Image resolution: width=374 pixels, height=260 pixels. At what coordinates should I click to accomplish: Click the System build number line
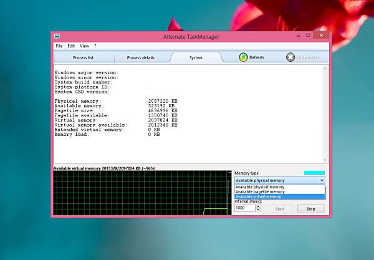(84, 82)
